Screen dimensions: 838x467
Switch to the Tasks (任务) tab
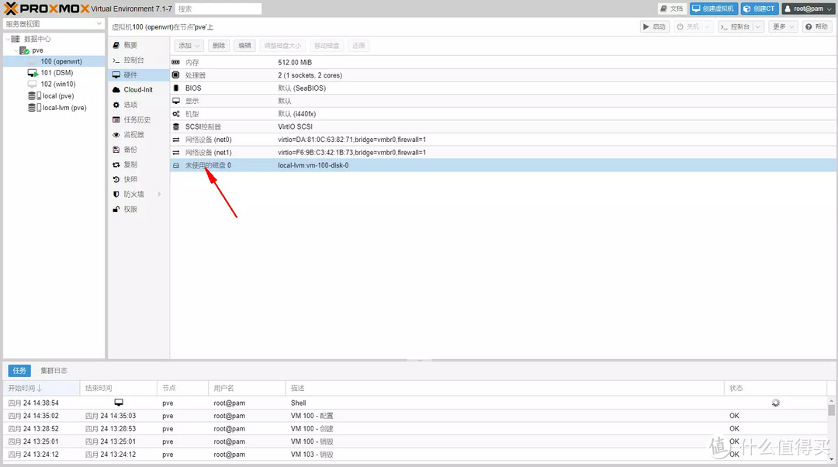[x=19, y=370]
